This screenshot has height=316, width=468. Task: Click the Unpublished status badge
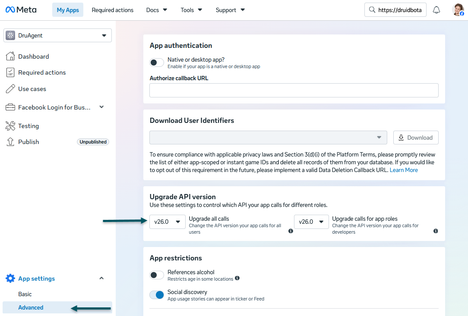[x=93, y=142]
